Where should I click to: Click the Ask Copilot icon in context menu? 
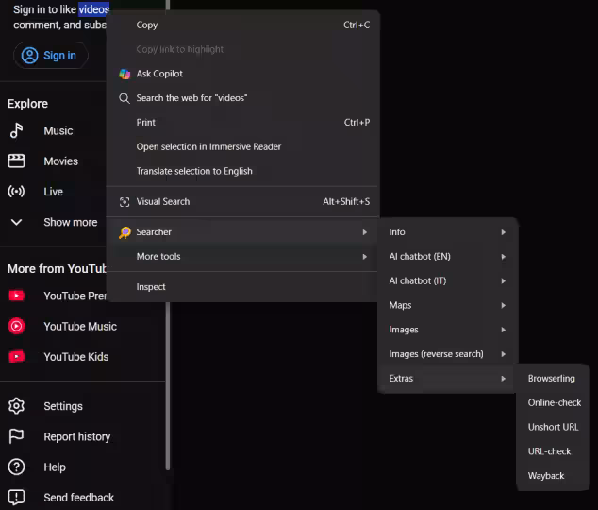[125, 74]
